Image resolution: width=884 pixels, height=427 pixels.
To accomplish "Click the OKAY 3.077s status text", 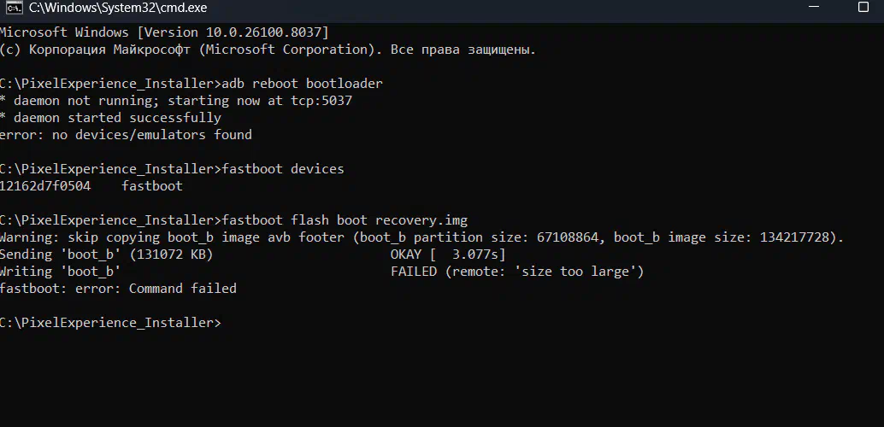I will pos(447,254).
